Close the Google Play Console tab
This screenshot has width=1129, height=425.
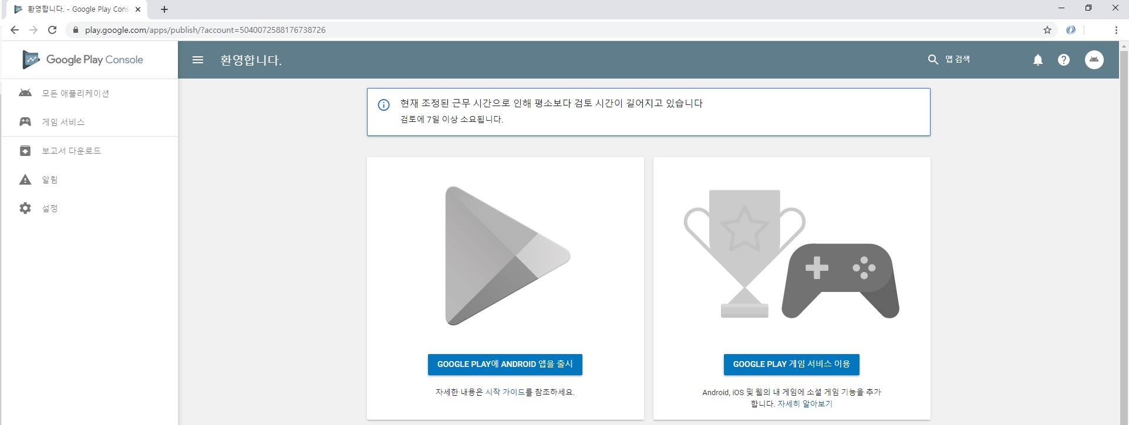coord(138,9)
